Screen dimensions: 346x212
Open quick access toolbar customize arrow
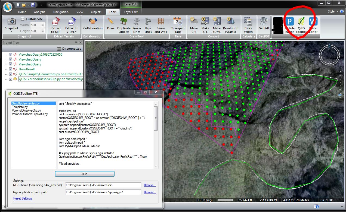pos(41,5)
